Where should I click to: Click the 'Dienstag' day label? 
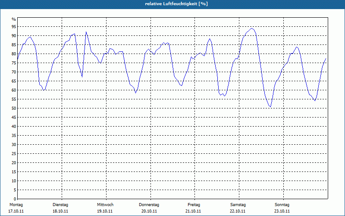pos(60,205)
